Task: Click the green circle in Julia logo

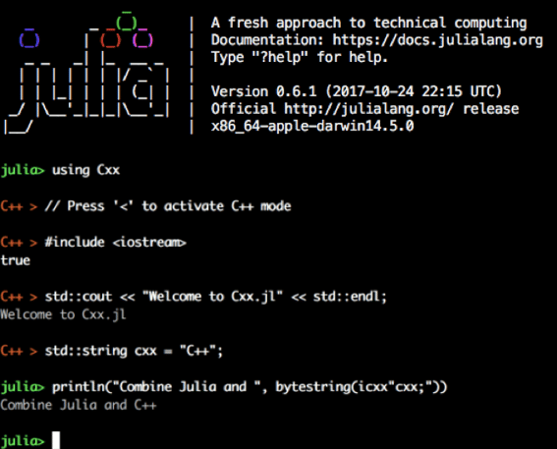Action: click(x=127, y=22)
